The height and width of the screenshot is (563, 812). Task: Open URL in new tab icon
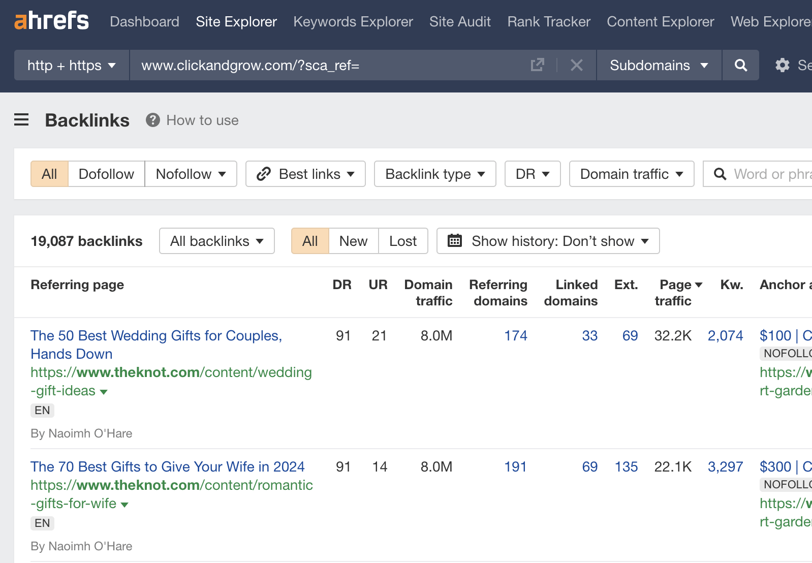coord(537,65)
